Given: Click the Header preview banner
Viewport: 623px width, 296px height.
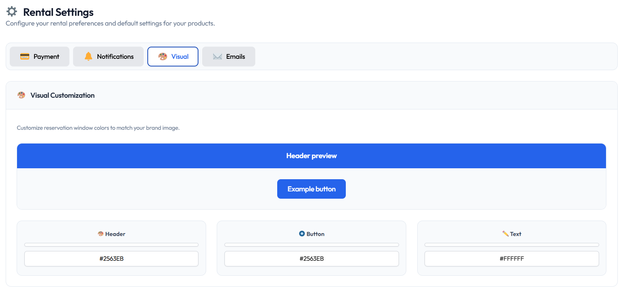Looking at the screenshot, I should (x=311, y=156).
